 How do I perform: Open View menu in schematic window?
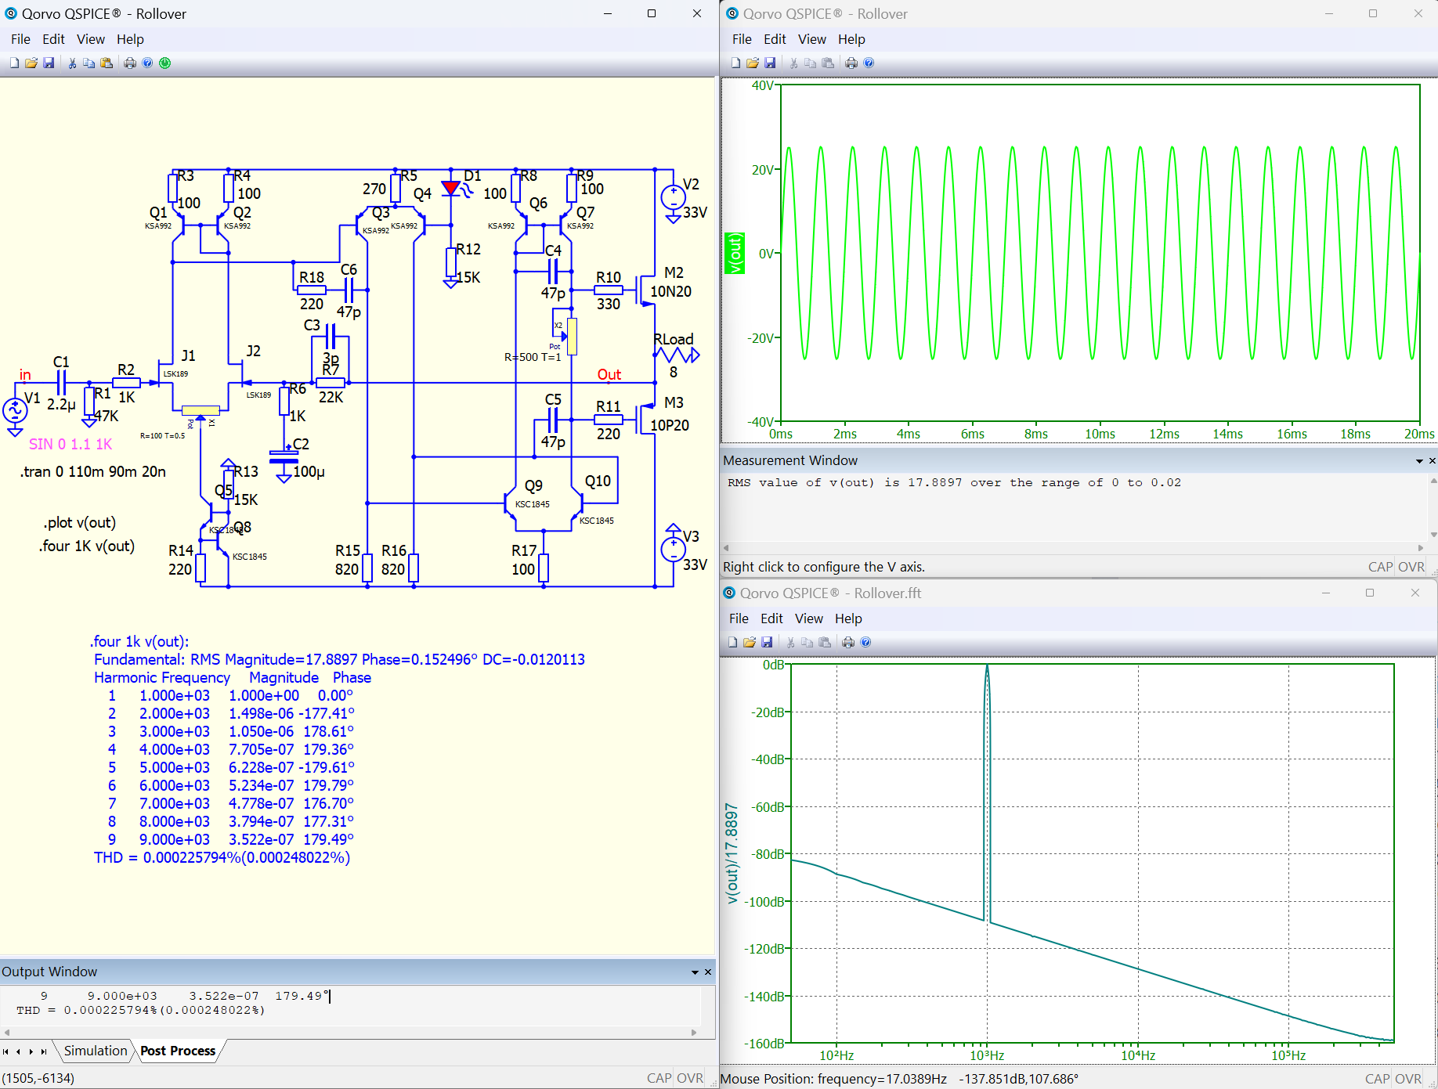pyautogui.click(x=91, y=39)
